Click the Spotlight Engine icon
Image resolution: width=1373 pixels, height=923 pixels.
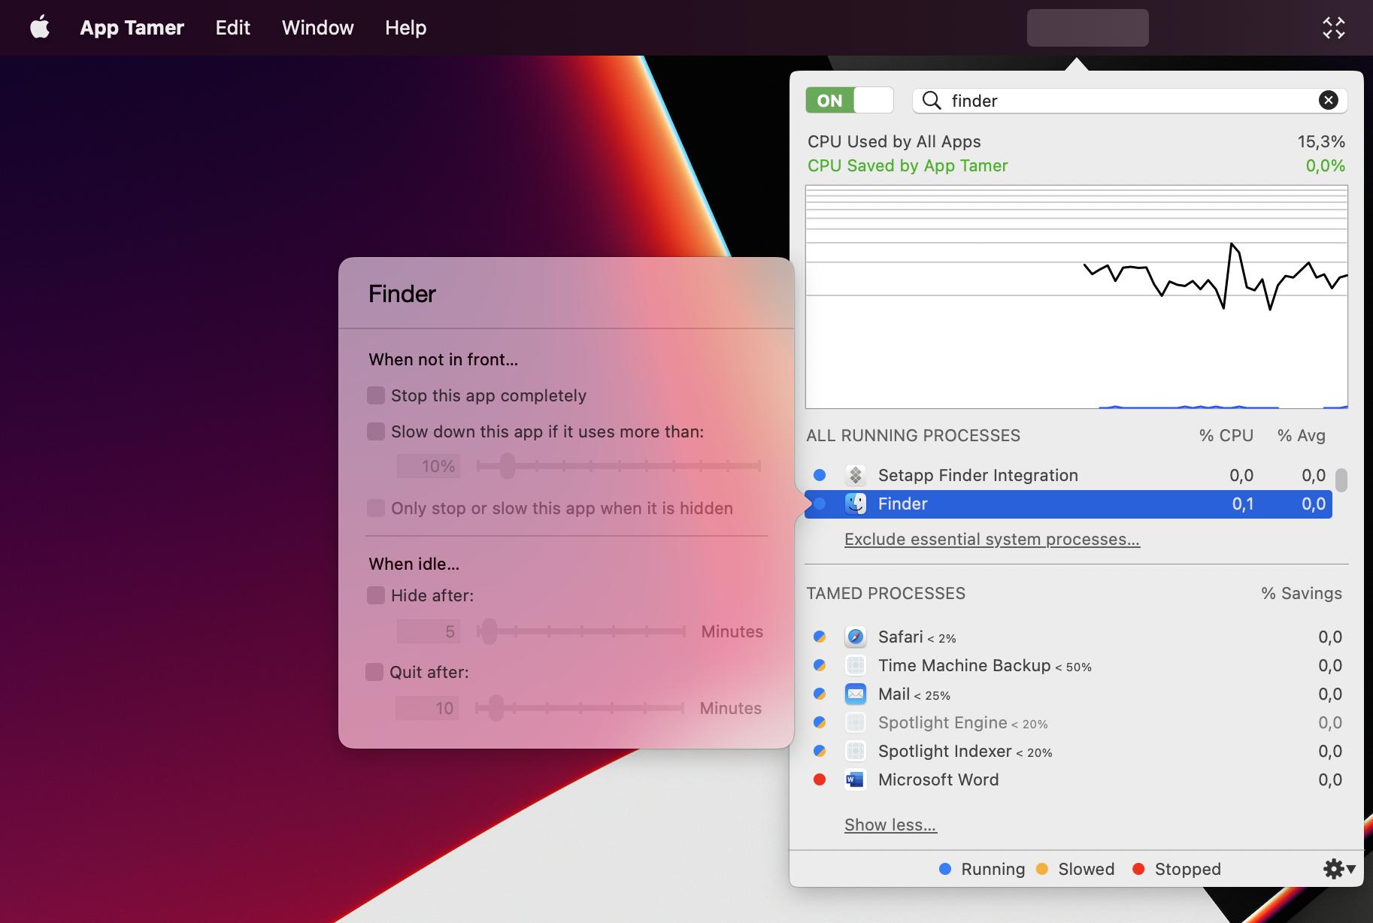pos(856,722)
